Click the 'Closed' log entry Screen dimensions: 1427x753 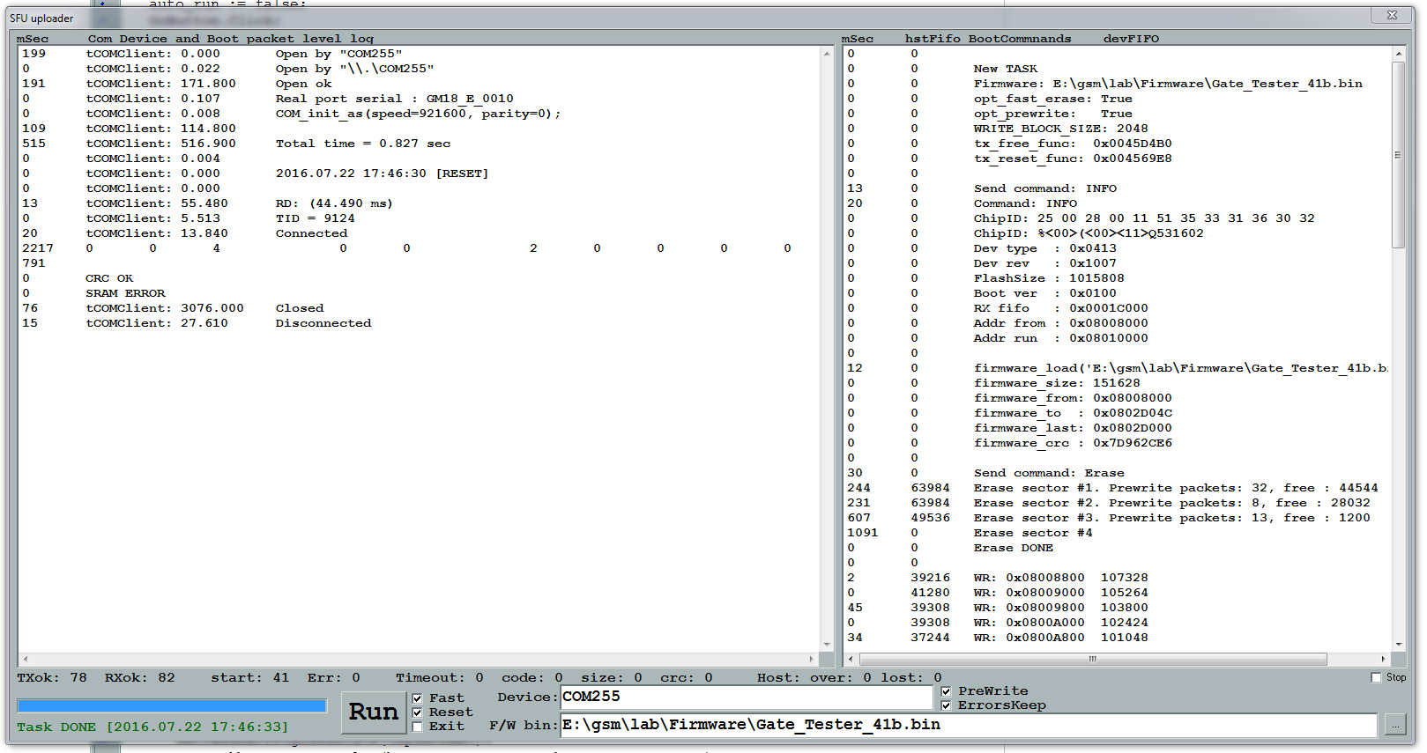300,308
